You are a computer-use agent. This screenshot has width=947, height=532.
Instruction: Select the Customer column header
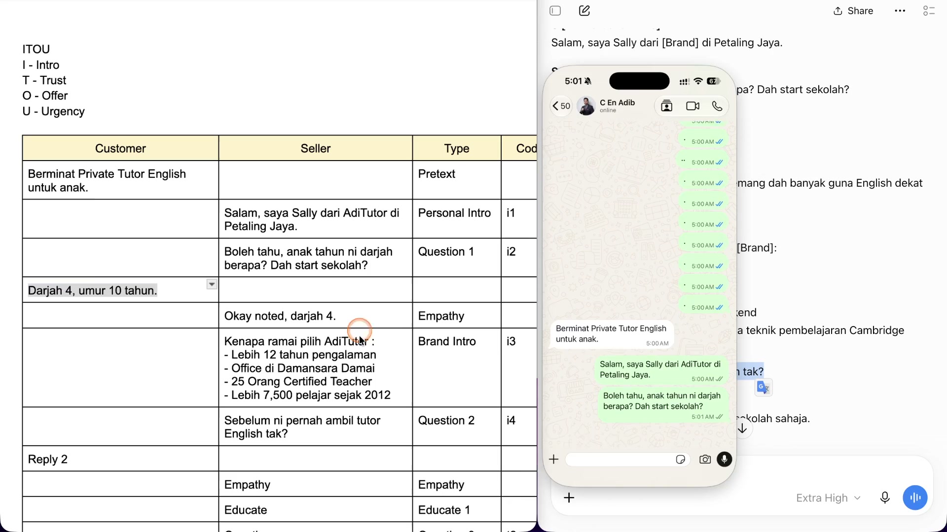tap(120, 148)
